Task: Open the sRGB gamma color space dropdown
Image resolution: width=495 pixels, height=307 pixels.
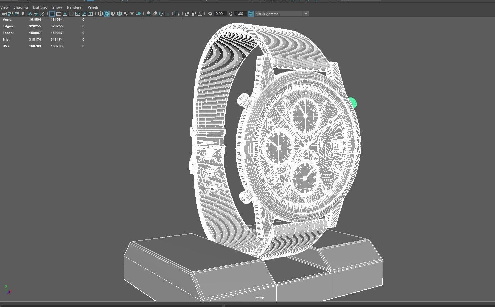Action: point(282,14)
